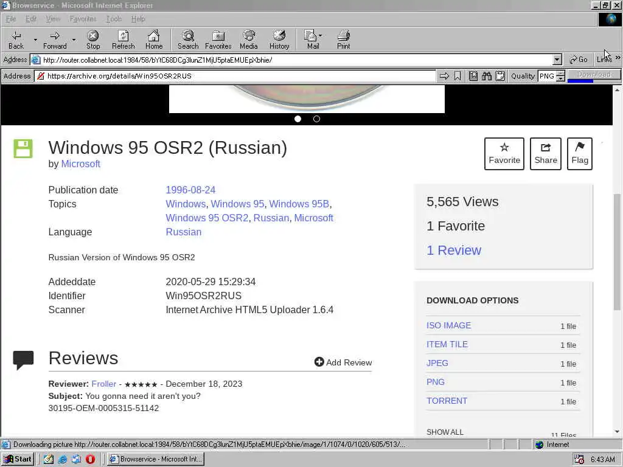Click the Forward navigation arrow
The width and height of the screenshot is (623, 467).
(x=55, y=40)
